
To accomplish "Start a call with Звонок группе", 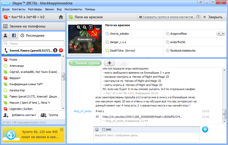I will pyautogui.click(x=85, y=63).
